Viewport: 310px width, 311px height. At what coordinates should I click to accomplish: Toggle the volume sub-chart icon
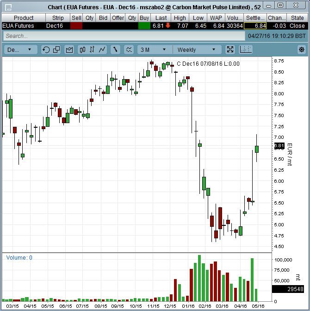[x=246, y=50]
